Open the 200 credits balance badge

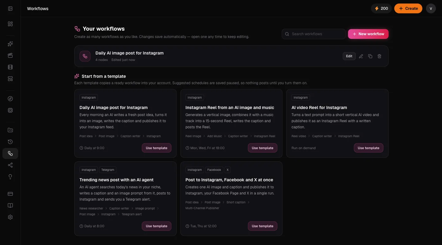pyautogui.click(x=381, y=9)
